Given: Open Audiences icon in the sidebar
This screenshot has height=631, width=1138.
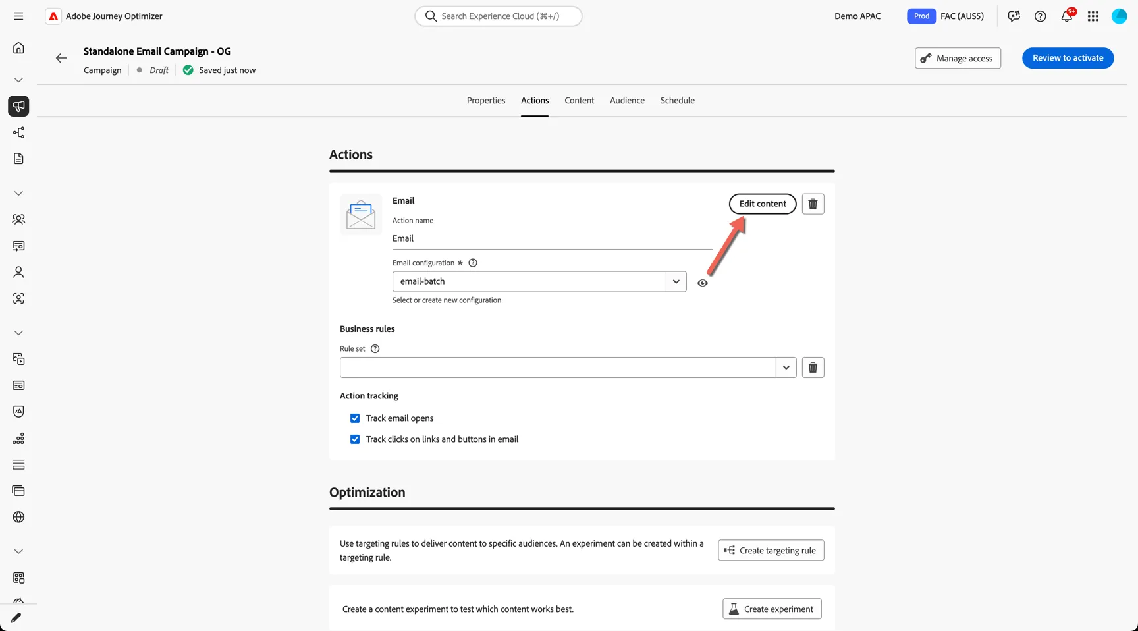Looking at the screenshot, I should coord(18,219).
